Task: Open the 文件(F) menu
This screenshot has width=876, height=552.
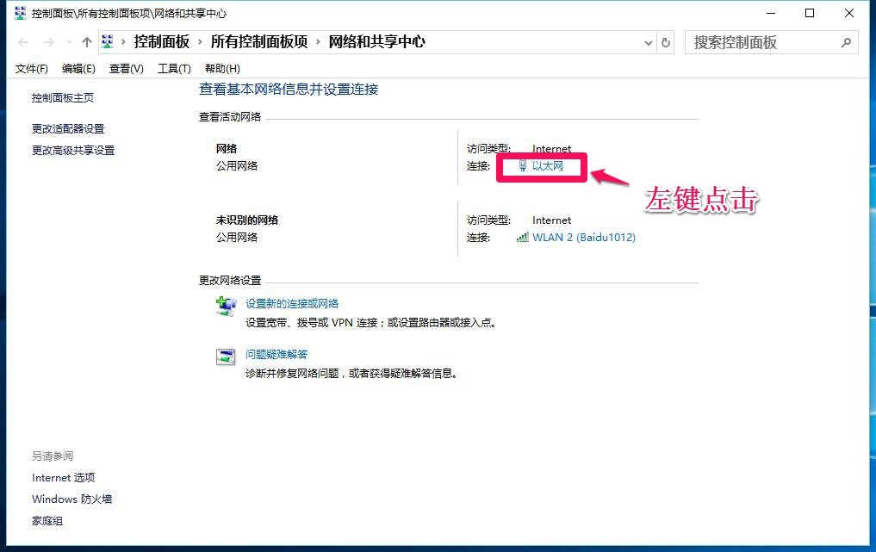Action: [32, 69]
